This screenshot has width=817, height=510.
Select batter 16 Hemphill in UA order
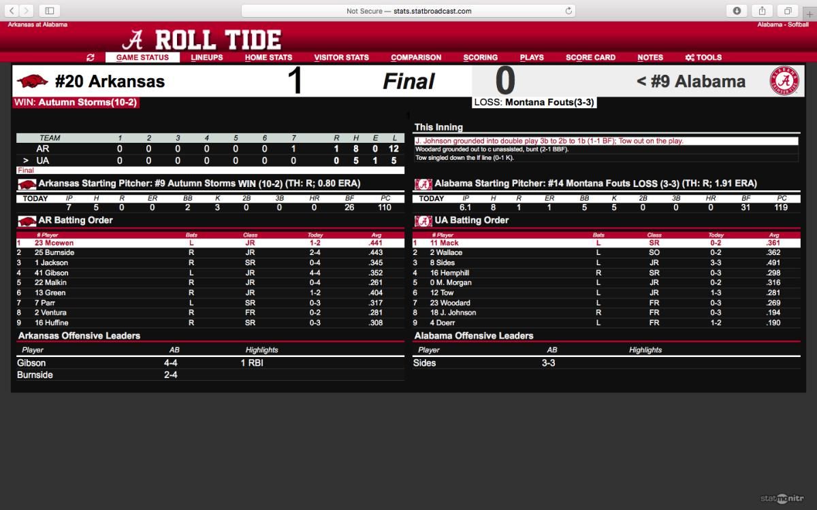click(606, 273)
